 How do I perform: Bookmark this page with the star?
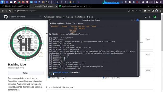pyautogui.click(x=140, y=11)
